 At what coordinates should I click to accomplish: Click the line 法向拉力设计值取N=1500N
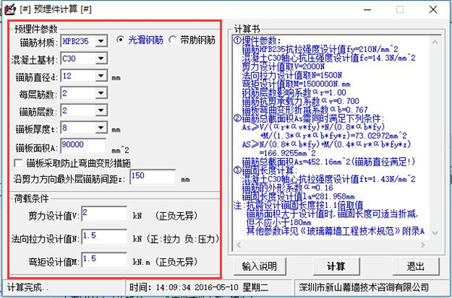(292, 75)
